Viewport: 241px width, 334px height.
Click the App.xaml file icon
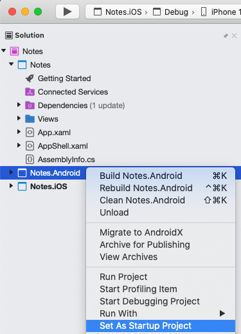point(30,133)
